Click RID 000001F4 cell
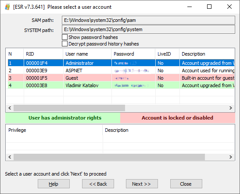Viewport: 240px width, 194px height. 37,63
